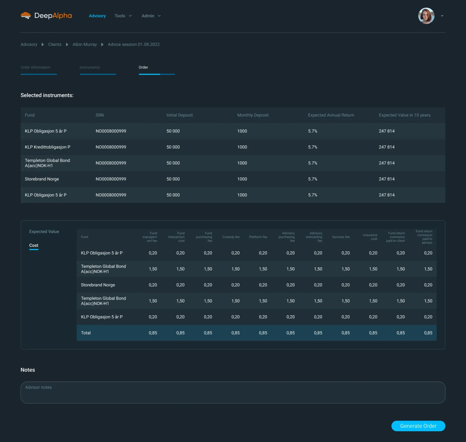Switch to the Order information step
The image size is (466, 442).
pyautogui.click(x=38, y=69)
